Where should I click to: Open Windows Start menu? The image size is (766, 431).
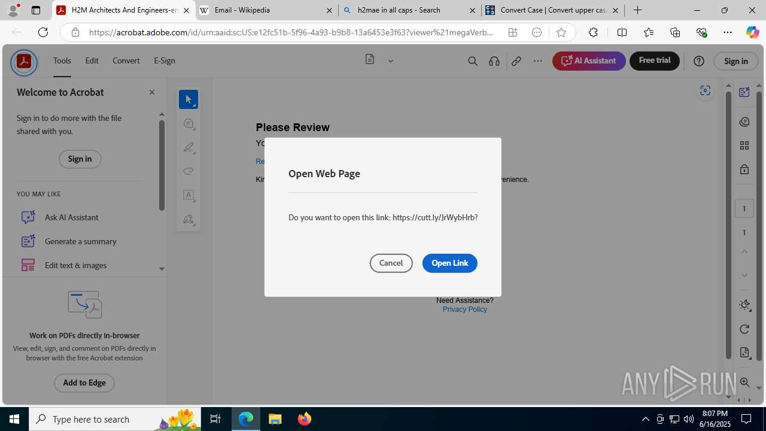coord(14,419)
